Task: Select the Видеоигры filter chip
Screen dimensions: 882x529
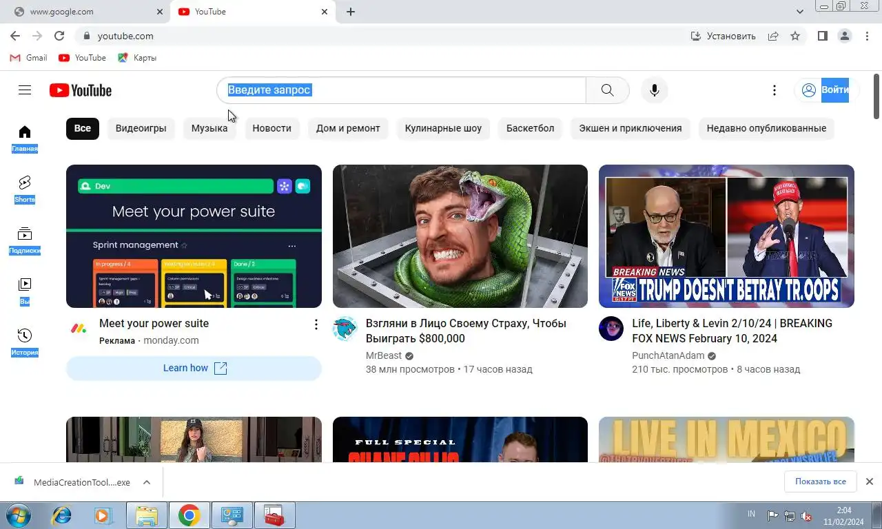Action: coord(141,128)
